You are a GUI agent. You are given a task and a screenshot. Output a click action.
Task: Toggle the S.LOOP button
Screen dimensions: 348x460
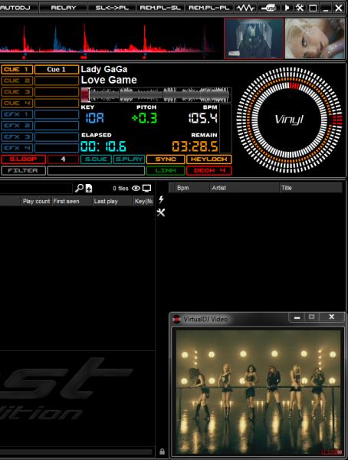coord(23,159)
